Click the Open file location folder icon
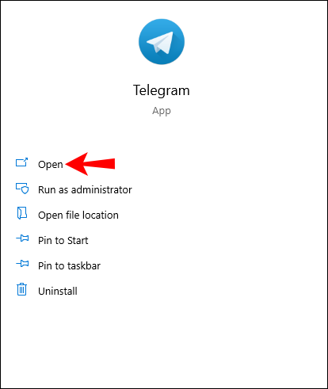This screenshot has height=389, width=328. pyautogui.click(x=22, y=213)
